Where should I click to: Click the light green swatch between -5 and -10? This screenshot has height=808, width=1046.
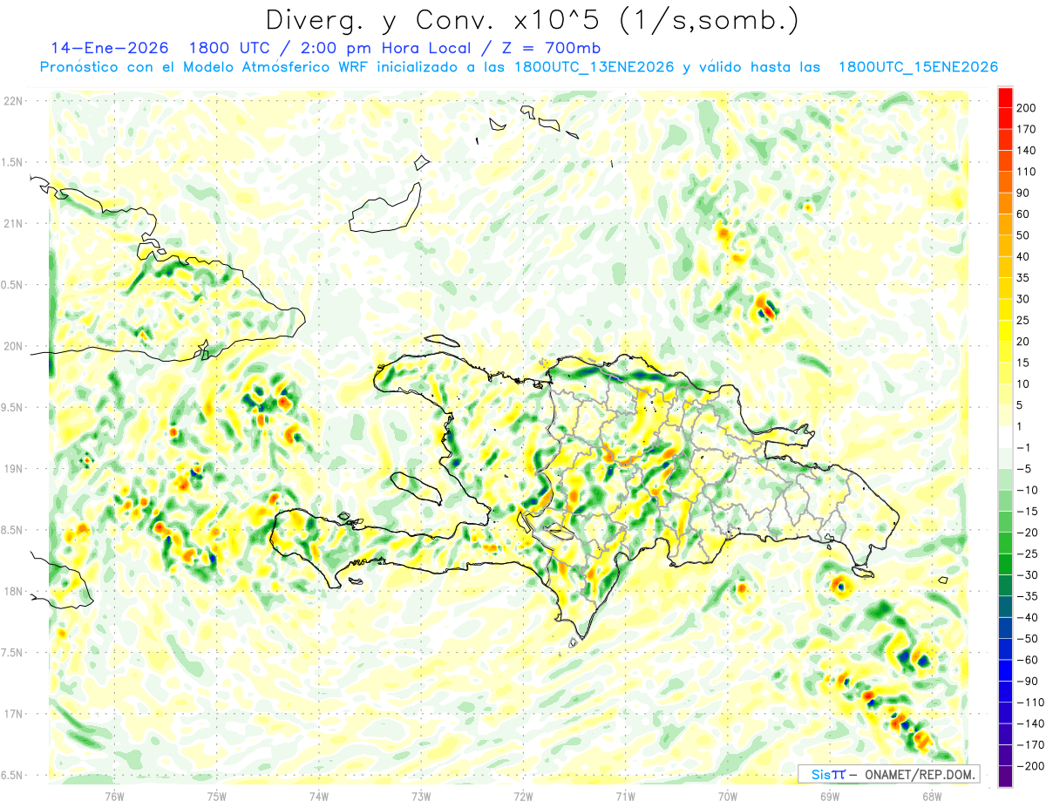[x=1005, y=479]
